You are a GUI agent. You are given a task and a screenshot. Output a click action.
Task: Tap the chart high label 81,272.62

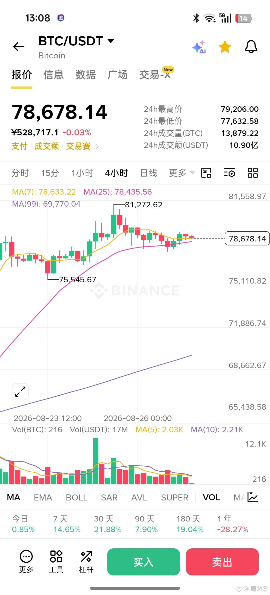click(x=143, y=205)
